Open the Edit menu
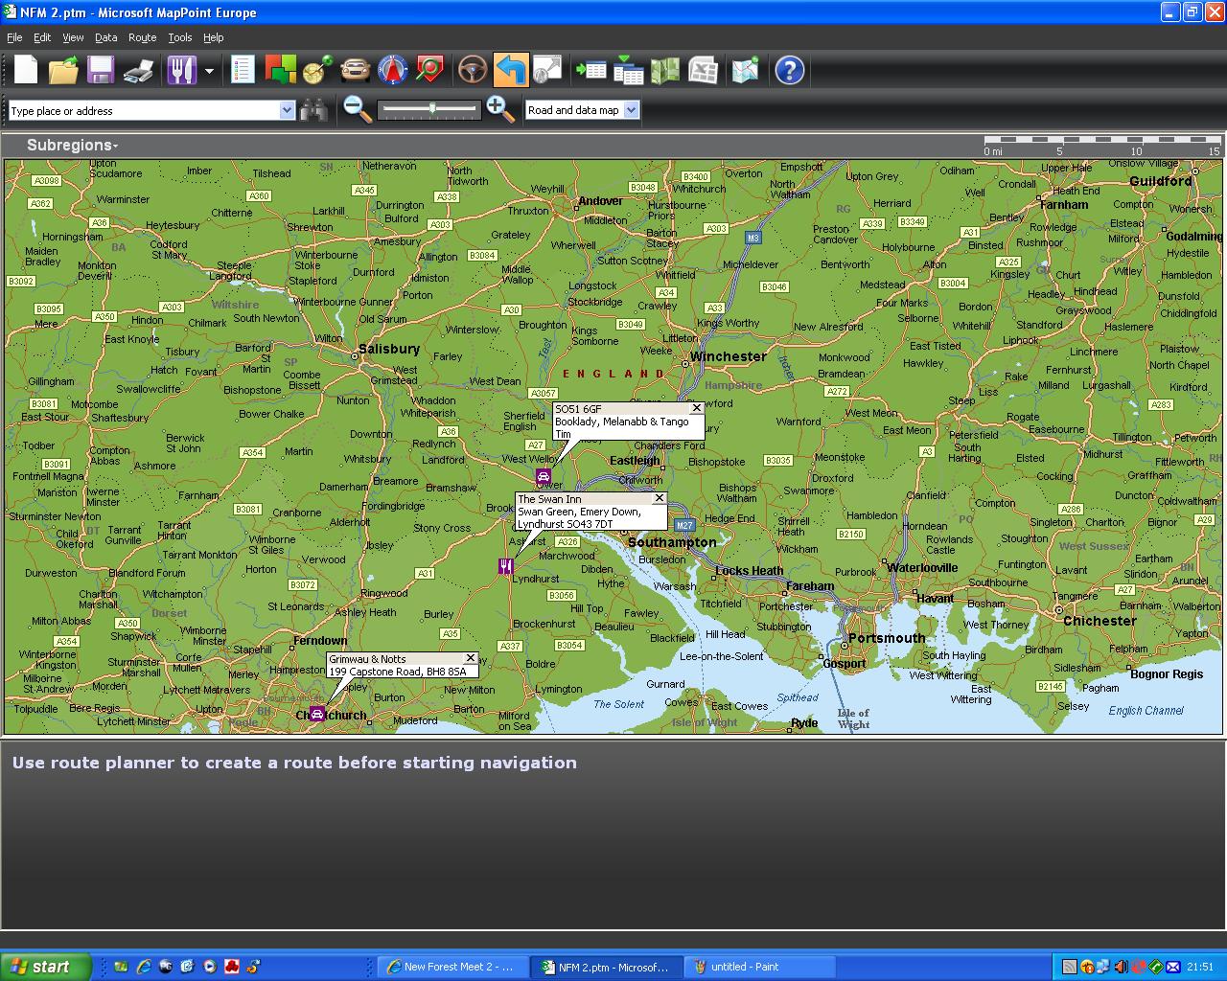The image size is (1227, 981). click(42, 37)
